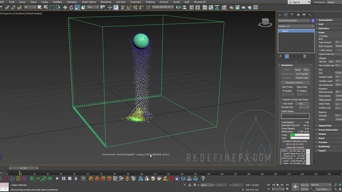Click Show End Result toggle below stack
The width and height of the screenshot is (342, 192).
(287, 57)
